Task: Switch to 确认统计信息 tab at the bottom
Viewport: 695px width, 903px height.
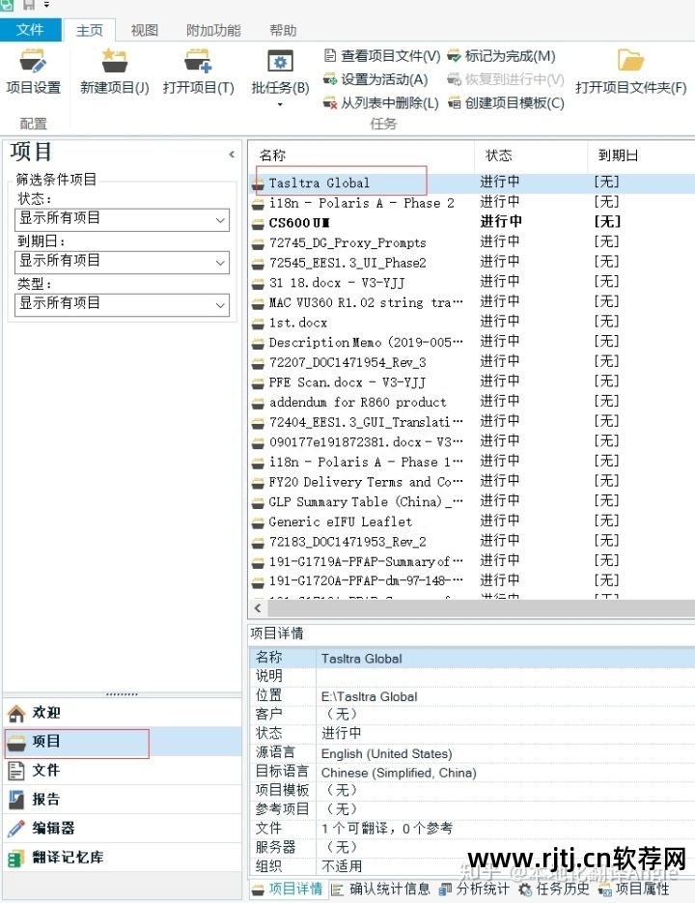Action: point(381,889)
